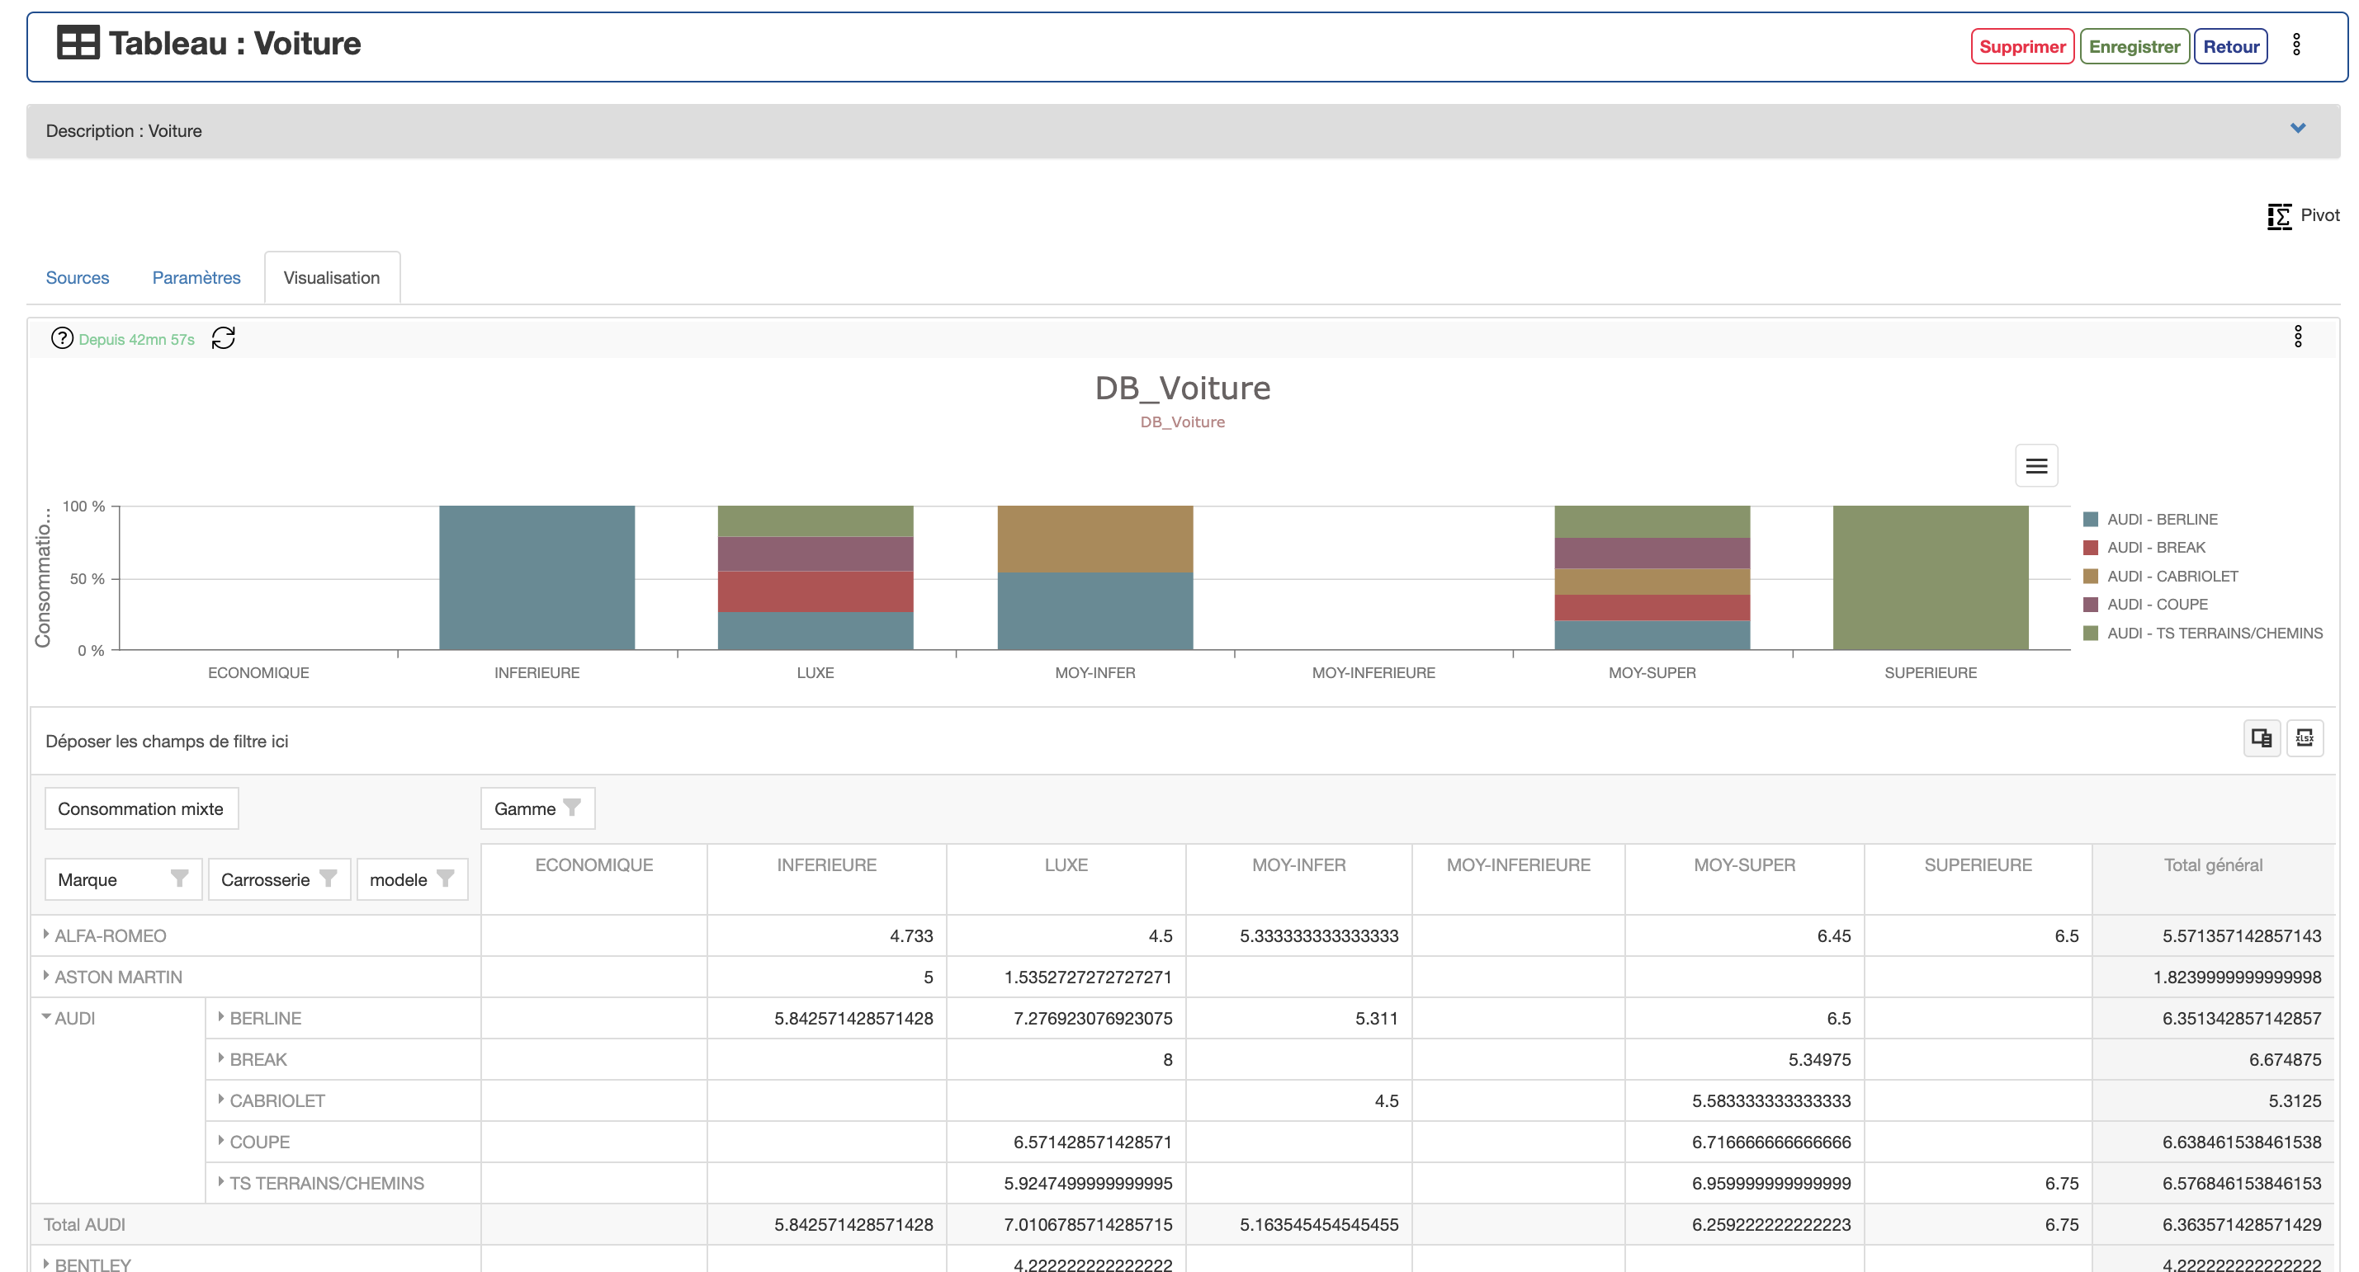The height and width of the screenshot is (1272, 2359).
Task: Open the visualisation panel three-dot menu
Action: pos(2297,337)
